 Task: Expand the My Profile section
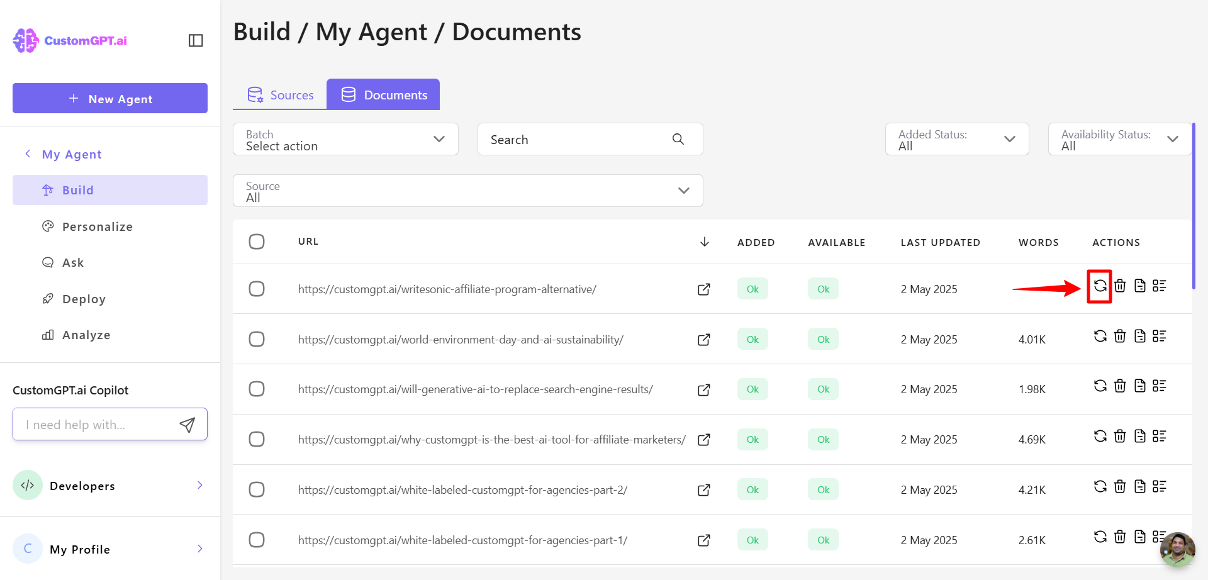coord(110,549)
